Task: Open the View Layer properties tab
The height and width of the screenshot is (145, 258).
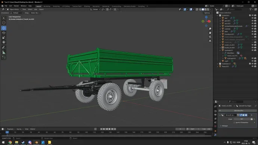Action: [215, 119]
